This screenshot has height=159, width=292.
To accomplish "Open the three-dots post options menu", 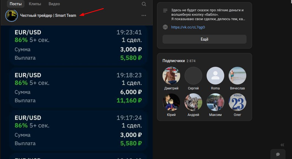I will pyautogui.click(x=144, y=15).
